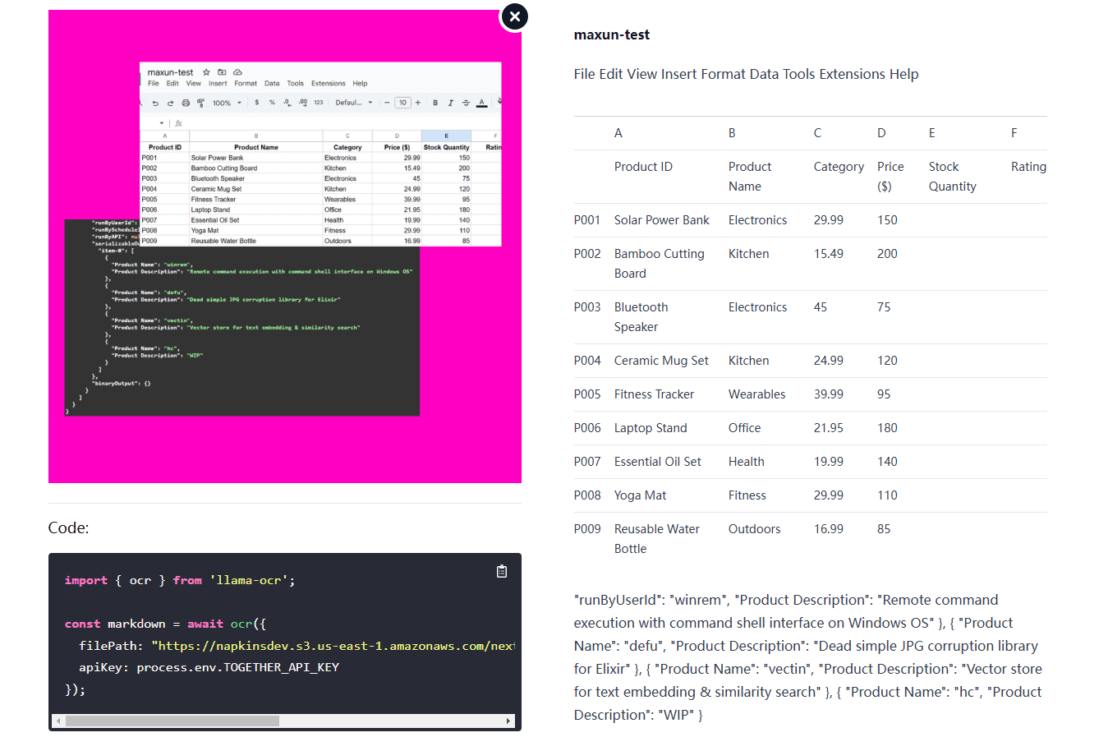Click the 'Ceramic Mug Set' cell

point(661,361)
